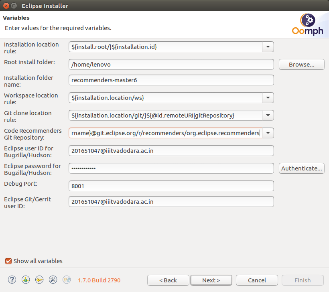Focus the Root install folder field
The height and width of the screenshot is (292, 329).
coord(171,65)
